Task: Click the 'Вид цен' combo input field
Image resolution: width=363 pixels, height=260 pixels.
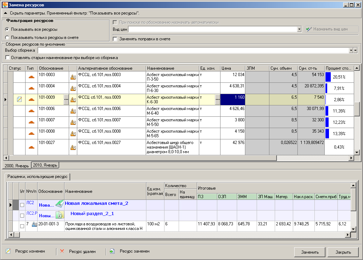Action: tap(213, 29)
